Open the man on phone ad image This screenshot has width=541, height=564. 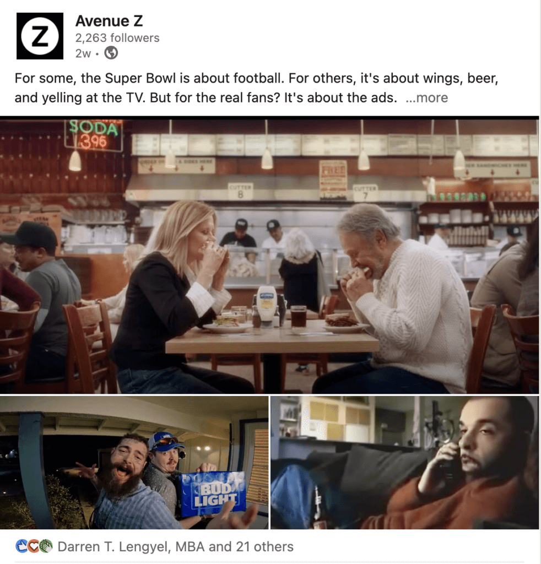(x=405, y=462)
